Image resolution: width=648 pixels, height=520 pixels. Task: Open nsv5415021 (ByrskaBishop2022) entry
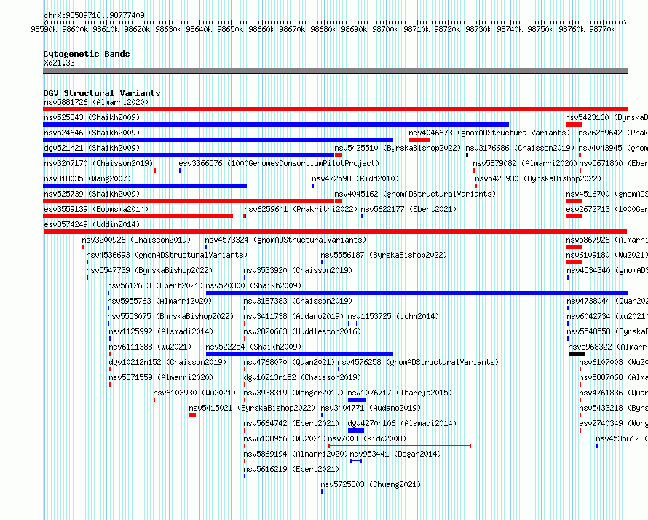point(252,408)
